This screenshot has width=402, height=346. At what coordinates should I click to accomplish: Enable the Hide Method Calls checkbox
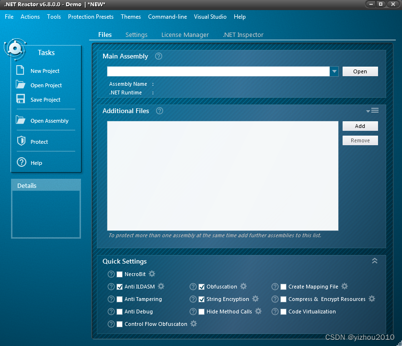202,311
